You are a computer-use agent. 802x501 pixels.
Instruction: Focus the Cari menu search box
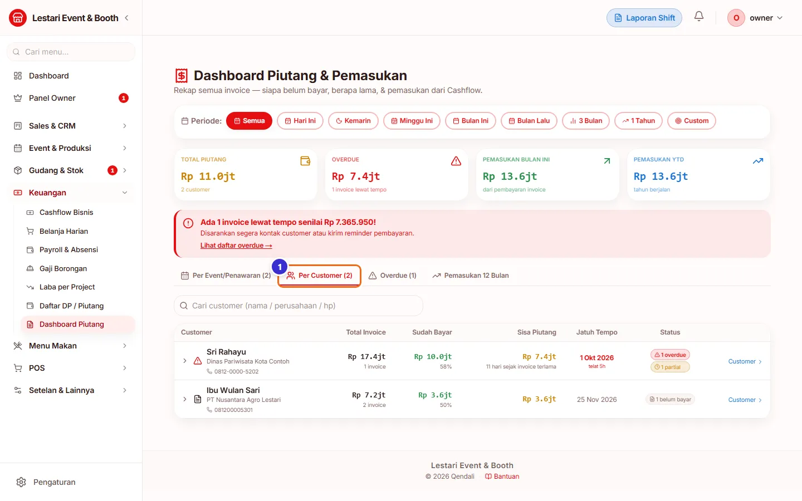pyautogui.click(x=71, y=52)
